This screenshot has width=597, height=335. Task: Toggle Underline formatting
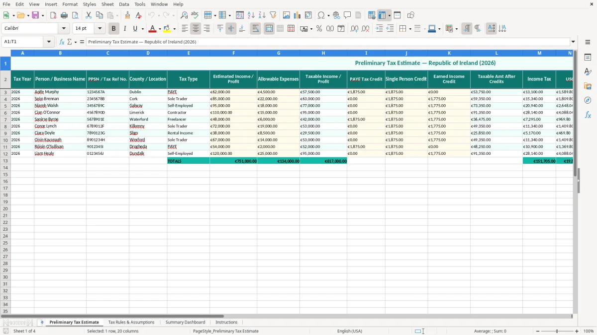135,29
